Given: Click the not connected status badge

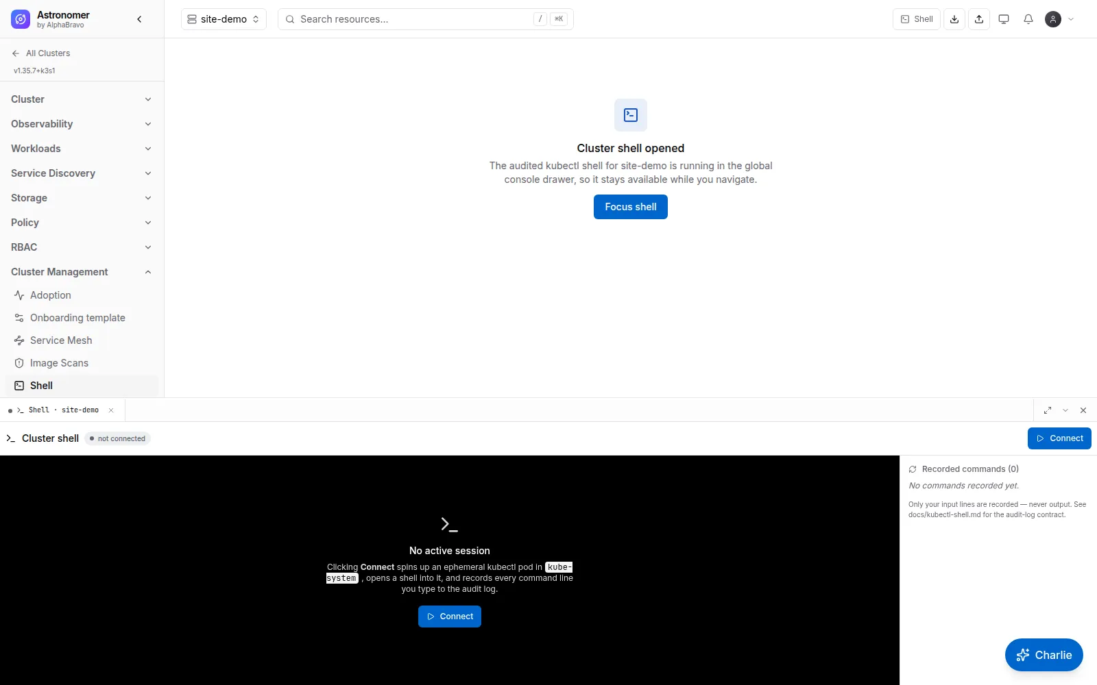Looking at the screenshot, I should 117,438.
